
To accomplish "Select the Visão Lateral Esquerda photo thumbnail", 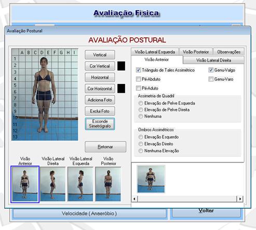I will [80, 184].
